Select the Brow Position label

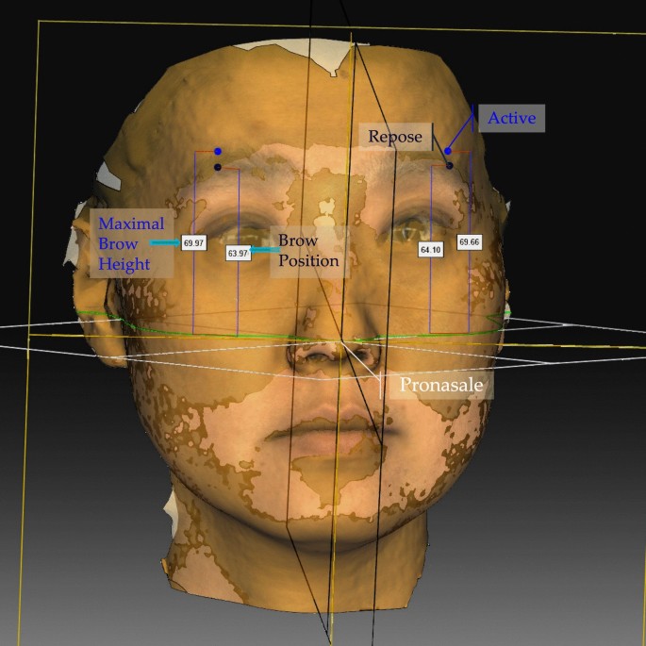click(x=309, y=251)
